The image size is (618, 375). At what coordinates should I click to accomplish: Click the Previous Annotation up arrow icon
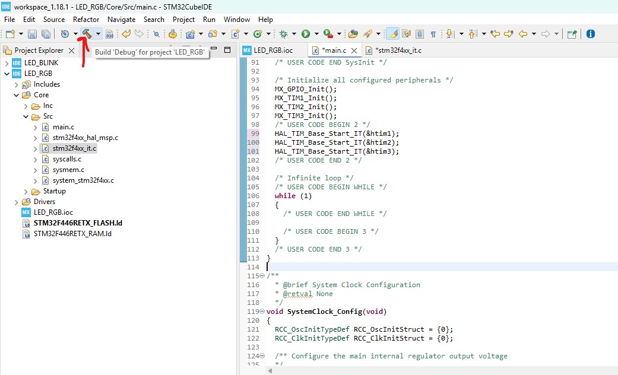[473, 34]
